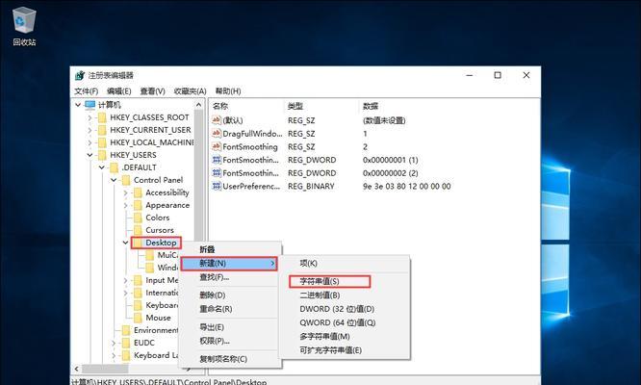This screenshot has width=641, height=385.
Task: Collapse the .DEFAULT node
Action: (x=102, y=168)
